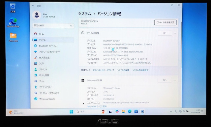Open the weather widget showing 29°C

(16, 112)
